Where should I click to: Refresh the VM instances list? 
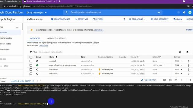tap(98, 19)
